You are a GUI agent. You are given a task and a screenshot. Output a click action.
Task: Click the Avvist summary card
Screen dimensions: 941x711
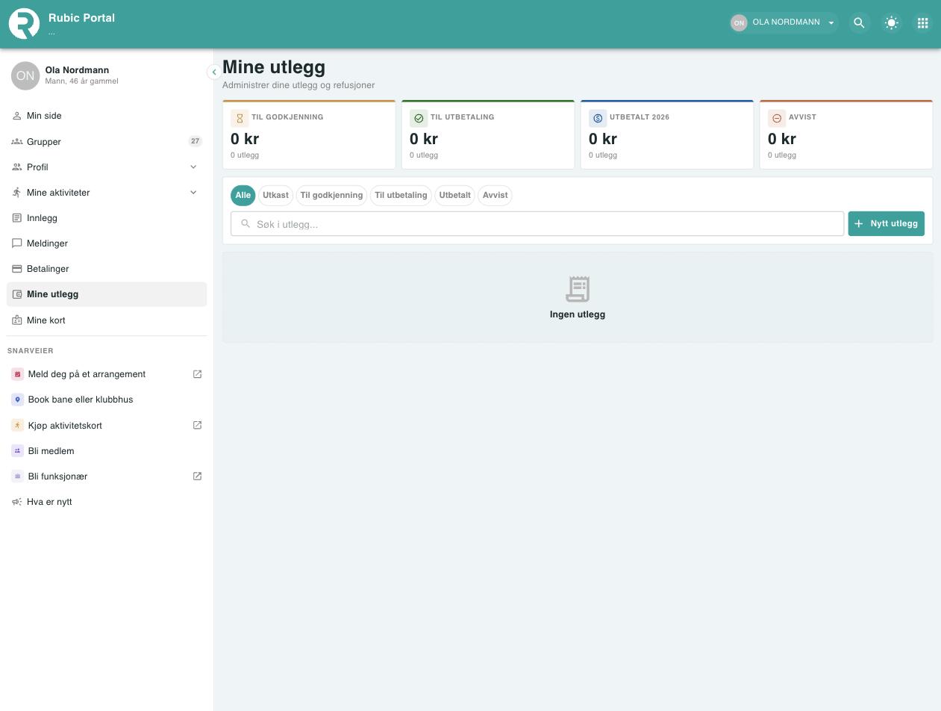846,134
